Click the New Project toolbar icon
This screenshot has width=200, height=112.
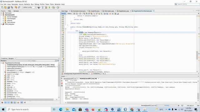click(6, 7)
